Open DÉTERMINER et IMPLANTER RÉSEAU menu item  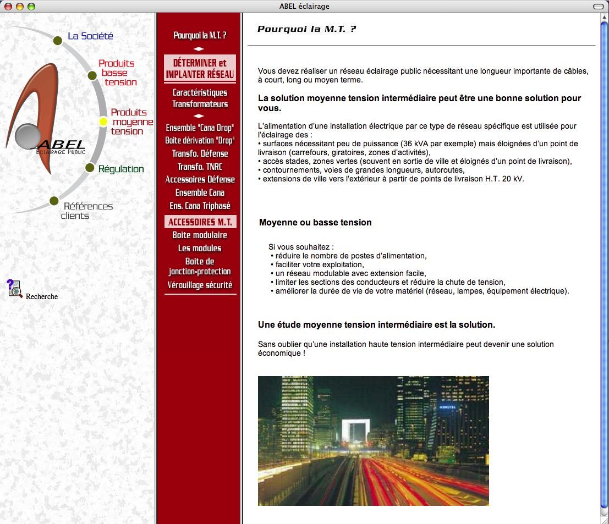200,68
